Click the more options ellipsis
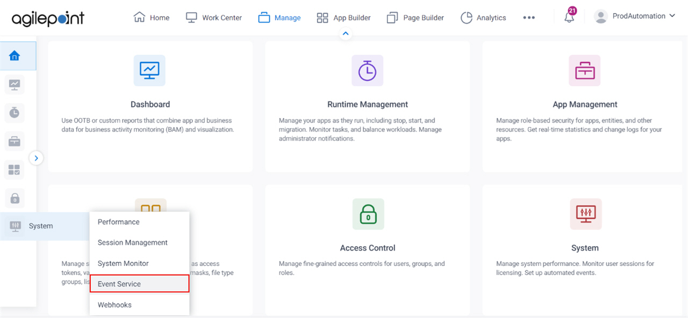The height and width of the screenshot is (318, 688). [x=529, y=18]
